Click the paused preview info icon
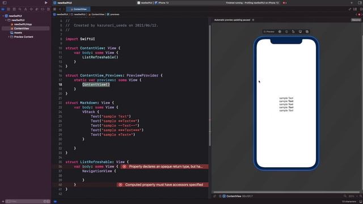The width and height of the screenshot is (363, 204). point(253,20)
